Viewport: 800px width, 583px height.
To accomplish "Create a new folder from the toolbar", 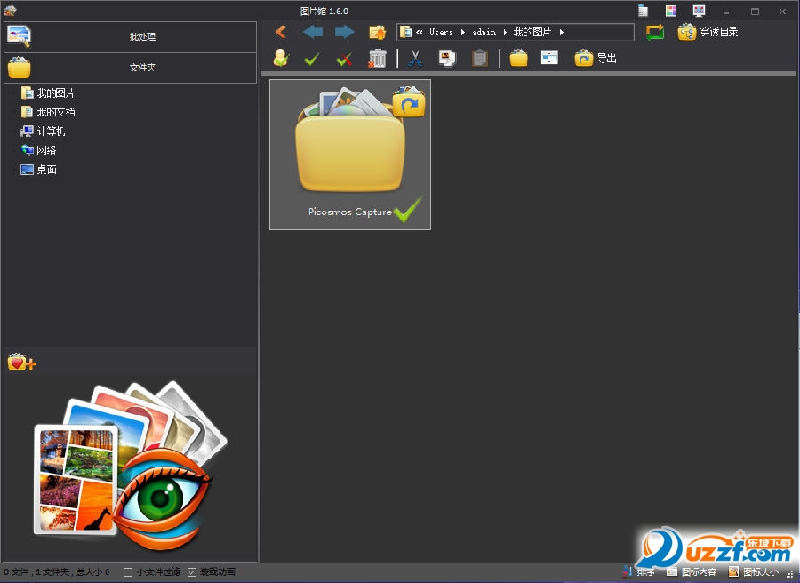I will [518, 58].
